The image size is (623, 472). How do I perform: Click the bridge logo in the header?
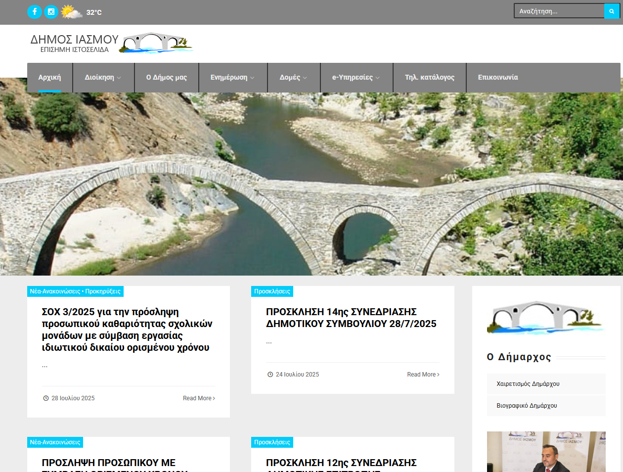pos(158,43)
